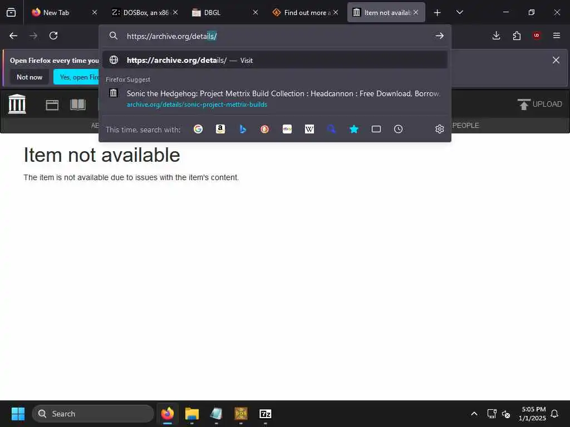Search this time with Amazon
This screenshot has width=570, height=427.
[220, 129]
